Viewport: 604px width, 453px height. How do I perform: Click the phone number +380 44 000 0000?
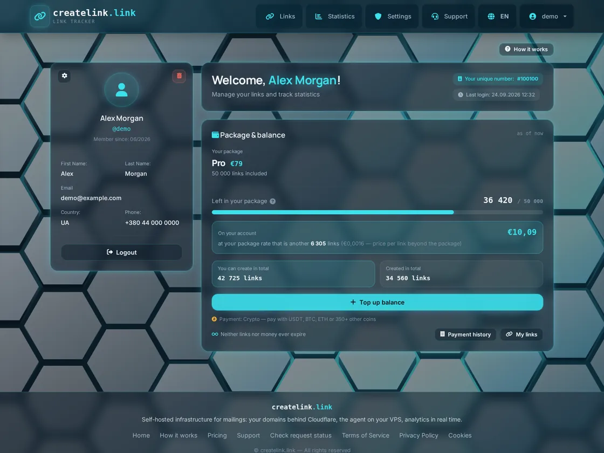[152, 223]
